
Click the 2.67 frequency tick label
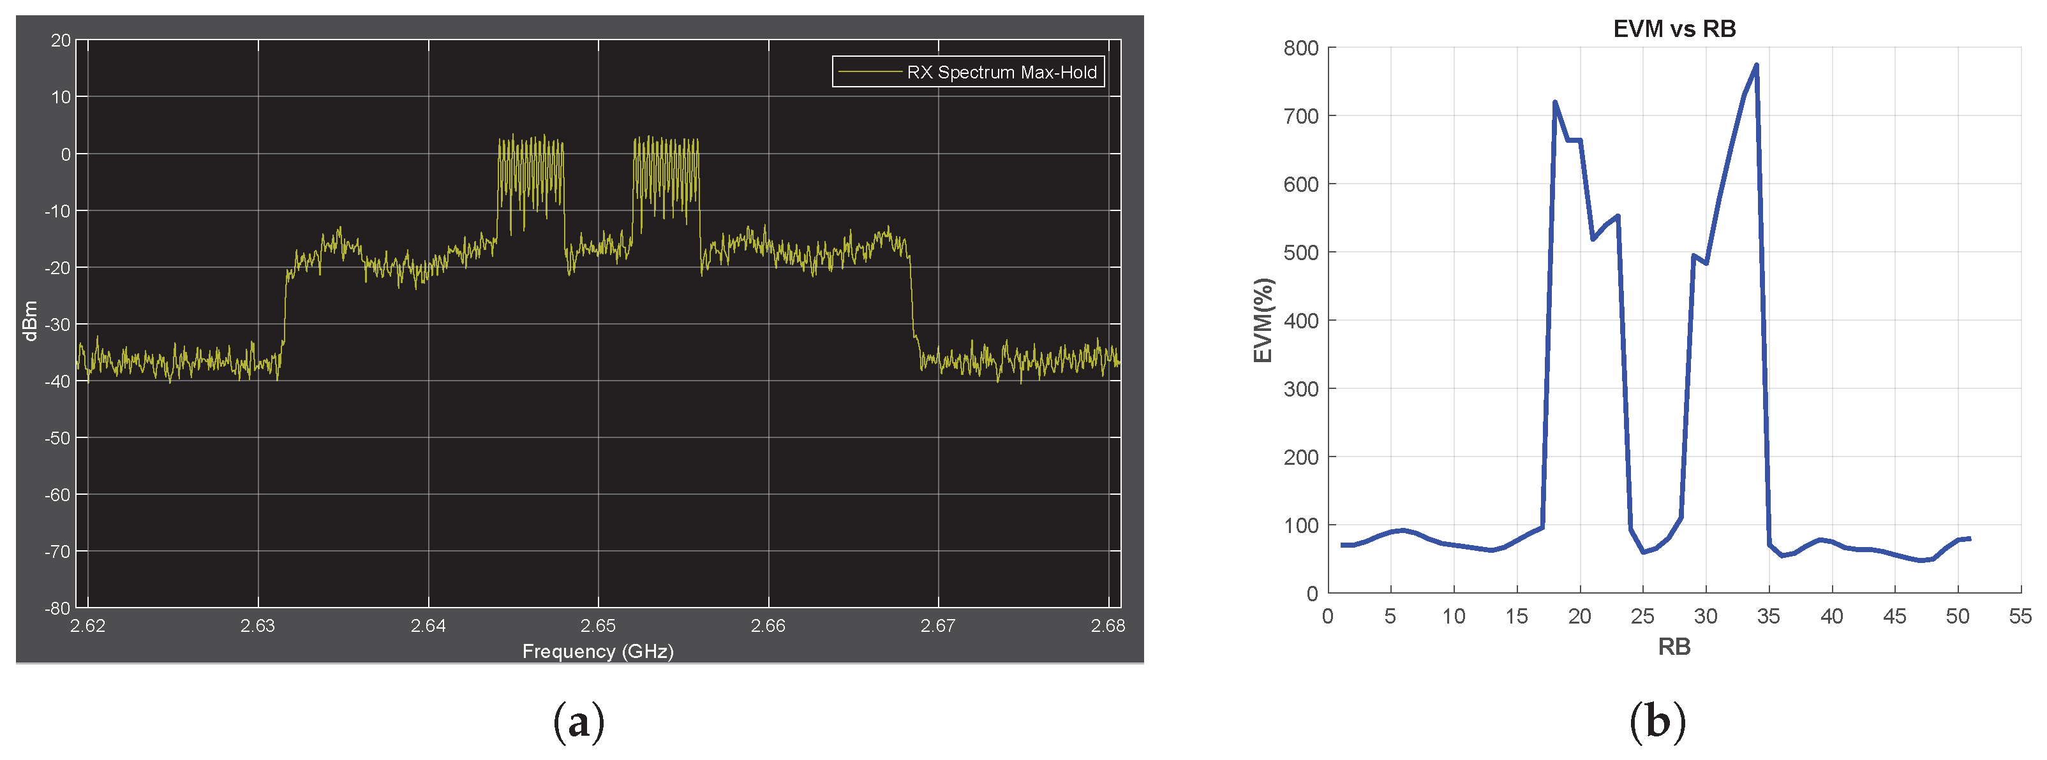tap(938, 626)
